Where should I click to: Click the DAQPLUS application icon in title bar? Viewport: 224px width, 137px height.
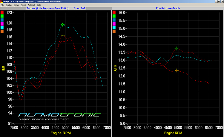click(1, 2)
